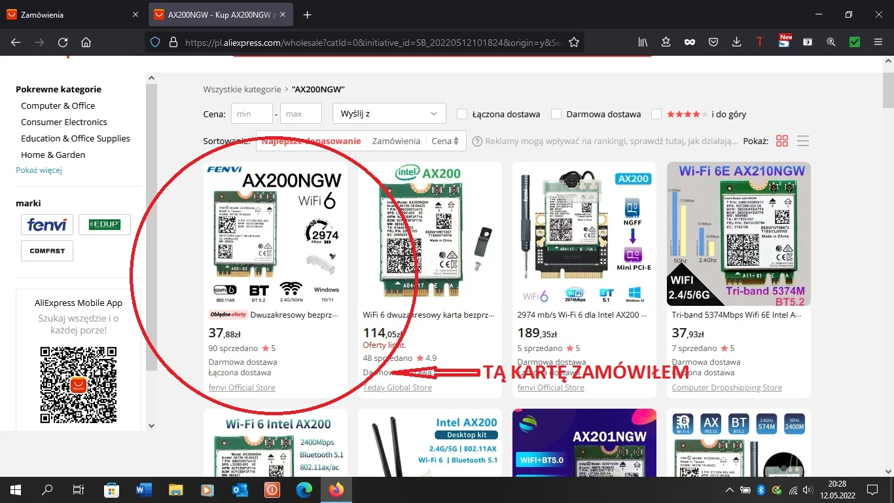This screenshot has width=894, height=503.
Task: Open the Firefox hamburger menu
Action: point(878,43)
